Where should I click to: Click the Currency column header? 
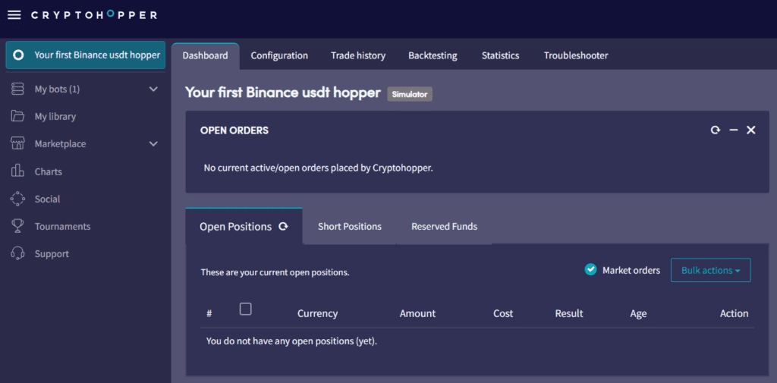click(317, 314)
